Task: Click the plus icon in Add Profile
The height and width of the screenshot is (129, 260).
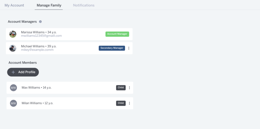Action: [x=13, y=72]
